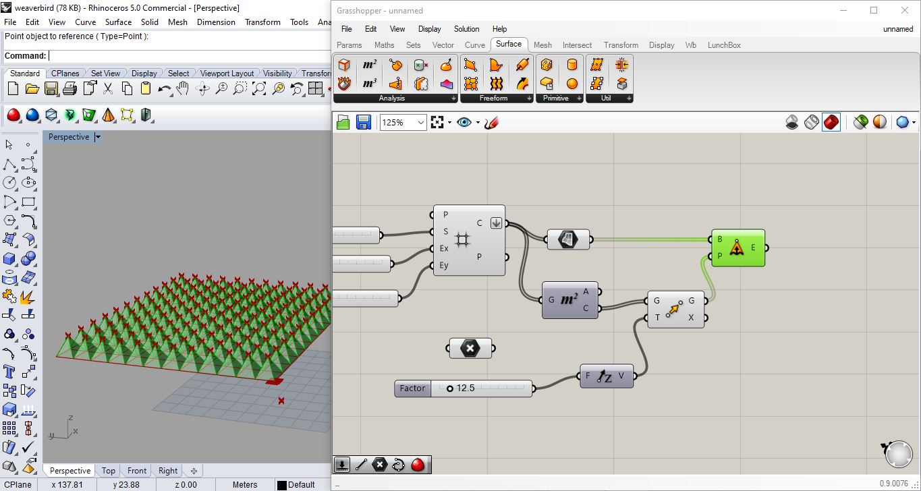Switch to the Mesh tab in Grasshopper
Viewport: 921px width, 491px height.
pyautogui.click(x=542, y=45)
